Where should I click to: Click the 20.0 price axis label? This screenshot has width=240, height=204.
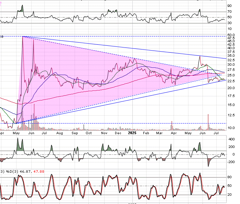231,88
